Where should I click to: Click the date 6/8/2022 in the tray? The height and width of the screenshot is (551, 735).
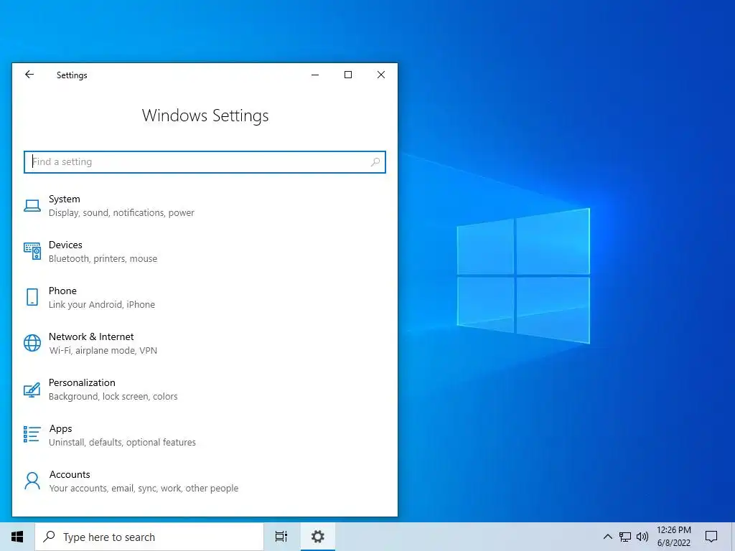[673, 543]
